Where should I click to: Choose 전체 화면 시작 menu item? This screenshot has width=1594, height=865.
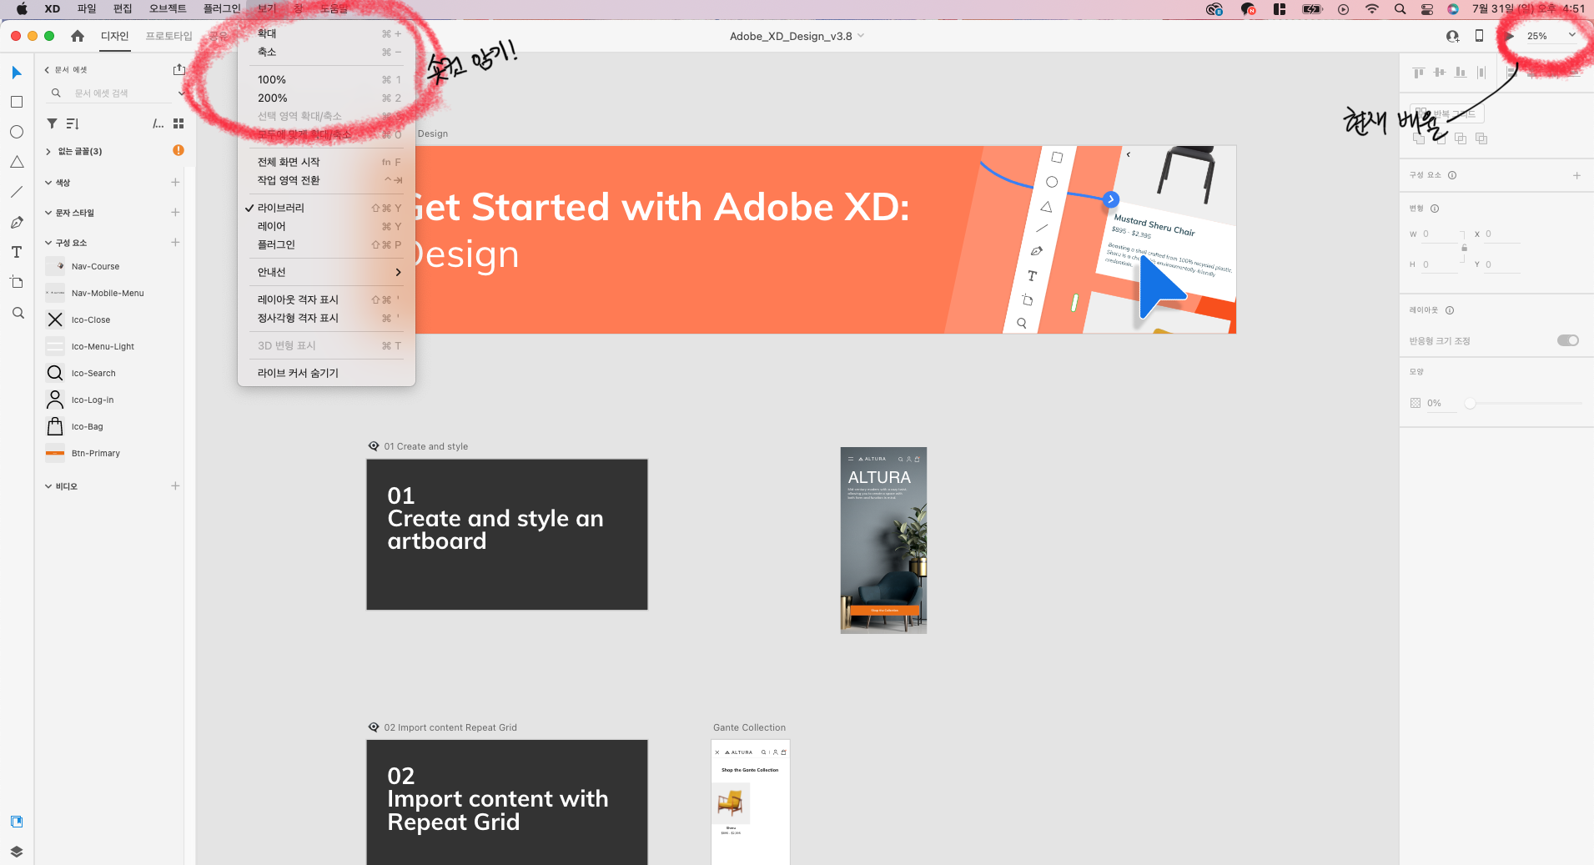click(326, 162)
